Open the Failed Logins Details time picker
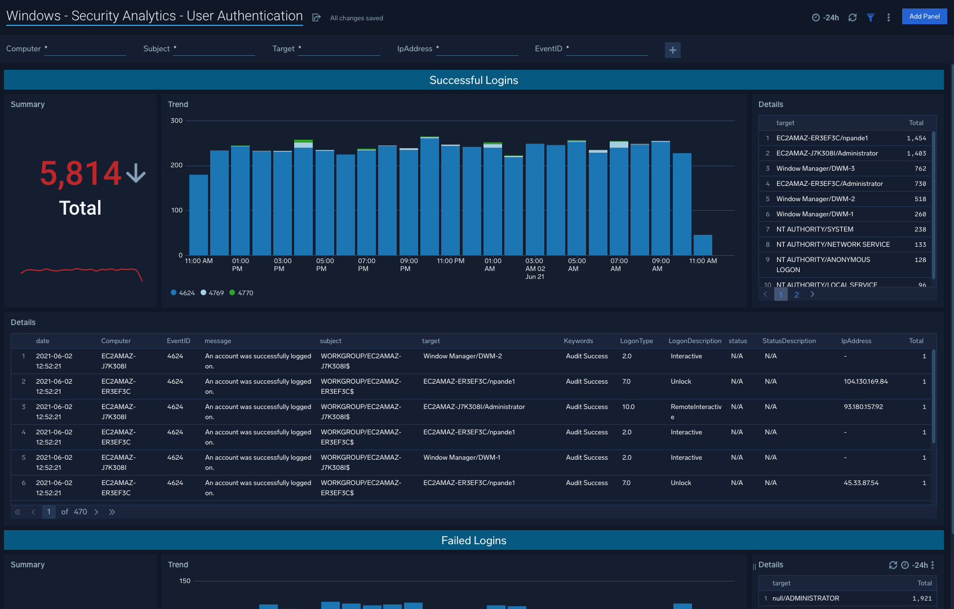The height and width of the screenshot is (609, 954). 913,564
